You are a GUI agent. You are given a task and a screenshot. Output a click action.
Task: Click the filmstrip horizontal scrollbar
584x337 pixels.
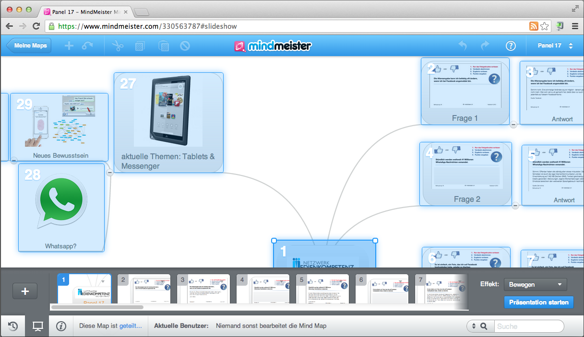[97, 307]
